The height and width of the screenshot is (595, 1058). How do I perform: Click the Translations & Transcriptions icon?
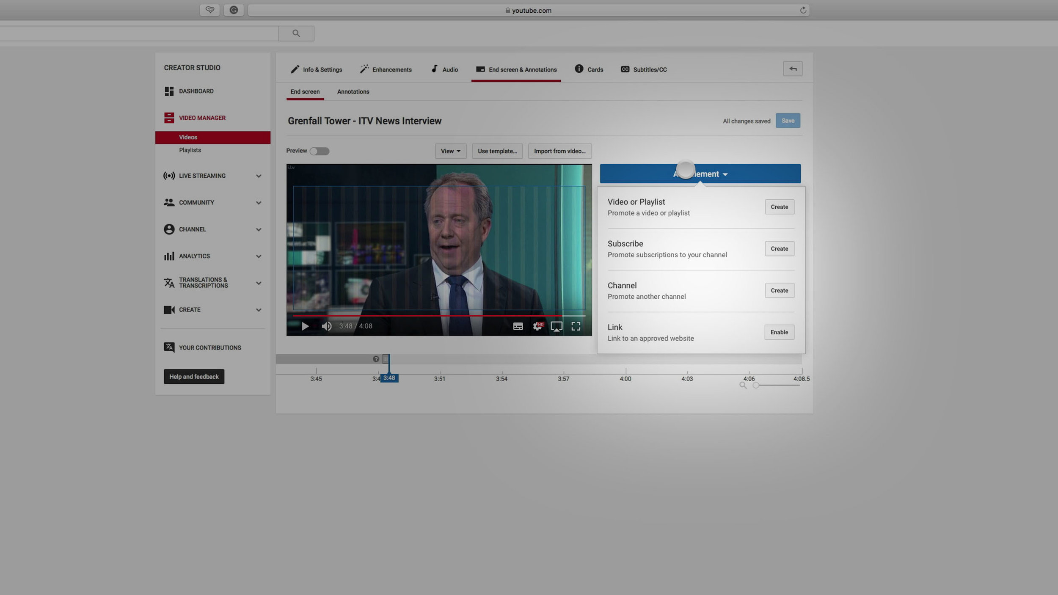tap(169, 283)
